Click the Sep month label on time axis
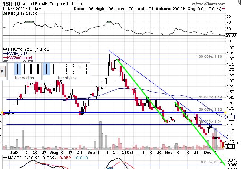This screenshot has width=241, height=169. pos(91,152)
